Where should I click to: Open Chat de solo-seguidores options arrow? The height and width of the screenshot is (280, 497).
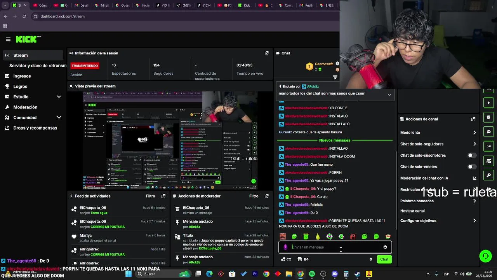tap(474, 144)
